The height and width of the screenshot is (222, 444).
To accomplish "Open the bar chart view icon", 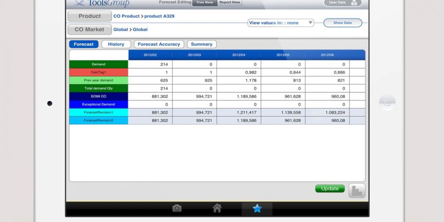I will tap(357, 190).
